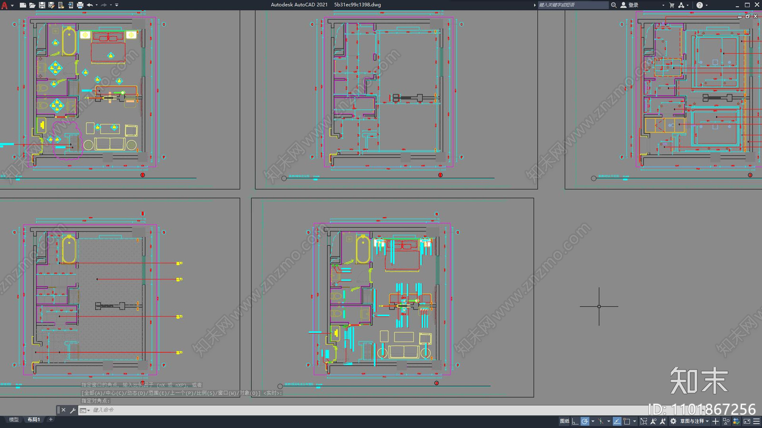Image resolution: width=762 pixels, height=428 pixels.
Task: Toggle Hardware Acceleration status icon
Action: coord(736,421)
